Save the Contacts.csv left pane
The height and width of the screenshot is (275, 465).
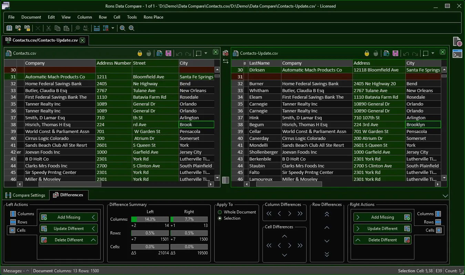pos(168,53)
